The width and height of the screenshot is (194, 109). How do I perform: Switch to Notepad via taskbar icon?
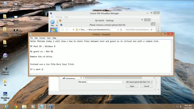coord(42,106)
